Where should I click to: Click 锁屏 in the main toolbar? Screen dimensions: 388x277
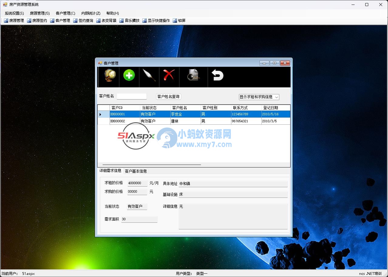179,21
